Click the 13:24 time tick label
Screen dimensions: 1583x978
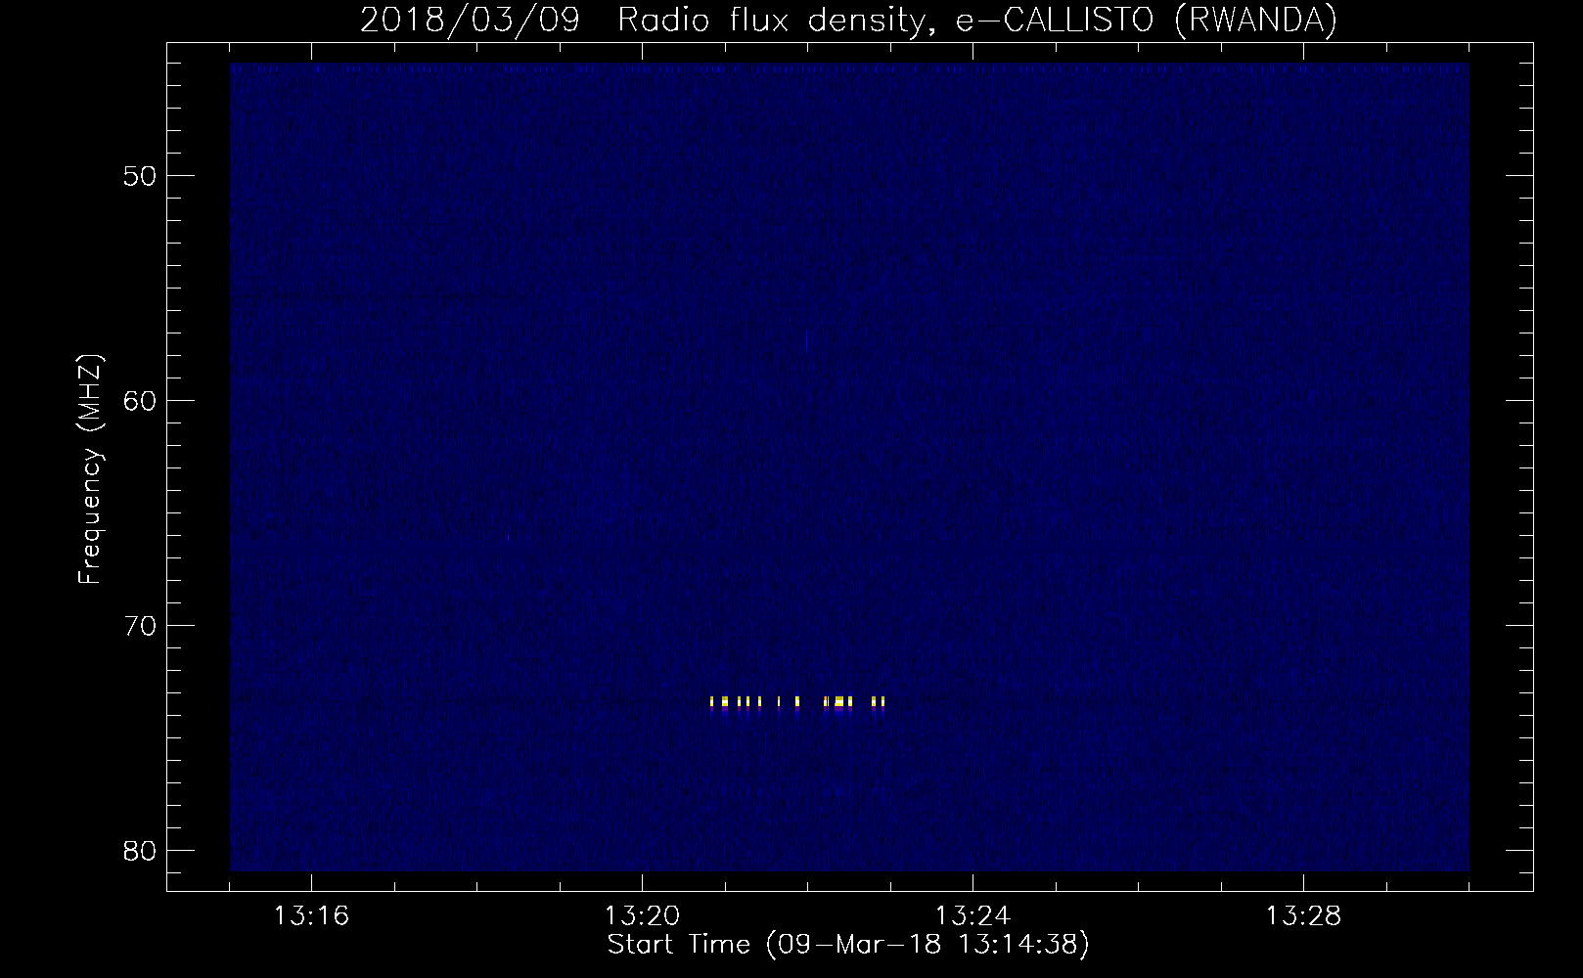973,916
